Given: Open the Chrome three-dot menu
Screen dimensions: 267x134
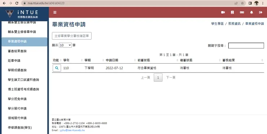Looking at the screenshot, I should (263, 3).
